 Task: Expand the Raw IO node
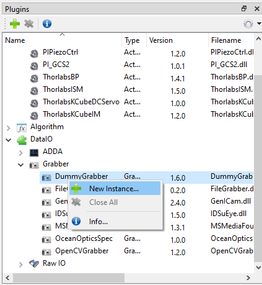click(x=21, y=265)
